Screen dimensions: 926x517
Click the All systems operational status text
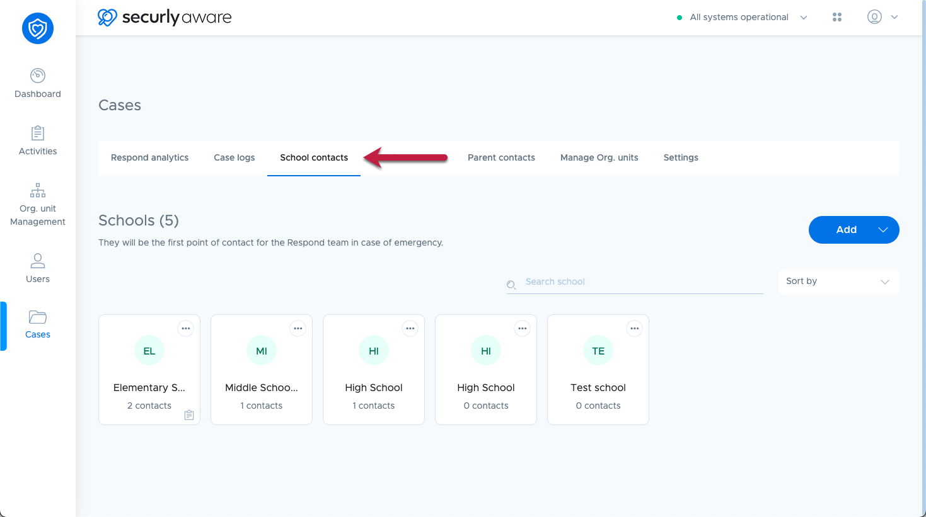[739, 17]
